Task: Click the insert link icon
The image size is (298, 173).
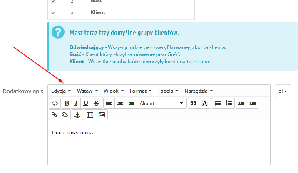Action: (54, 115)
